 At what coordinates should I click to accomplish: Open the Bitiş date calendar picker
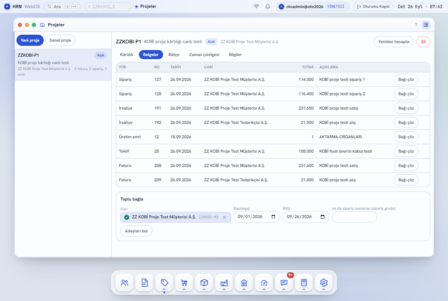(x=323, y=217)
